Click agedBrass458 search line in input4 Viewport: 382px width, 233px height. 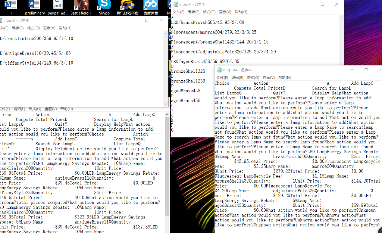coord(186,91)
